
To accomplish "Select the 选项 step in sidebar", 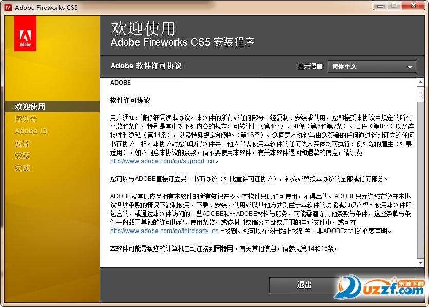I will (x=22, y=143).
